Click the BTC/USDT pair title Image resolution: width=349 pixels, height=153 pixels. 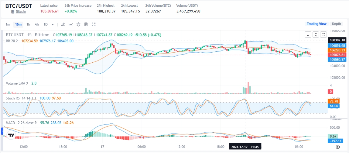(19, 6)
